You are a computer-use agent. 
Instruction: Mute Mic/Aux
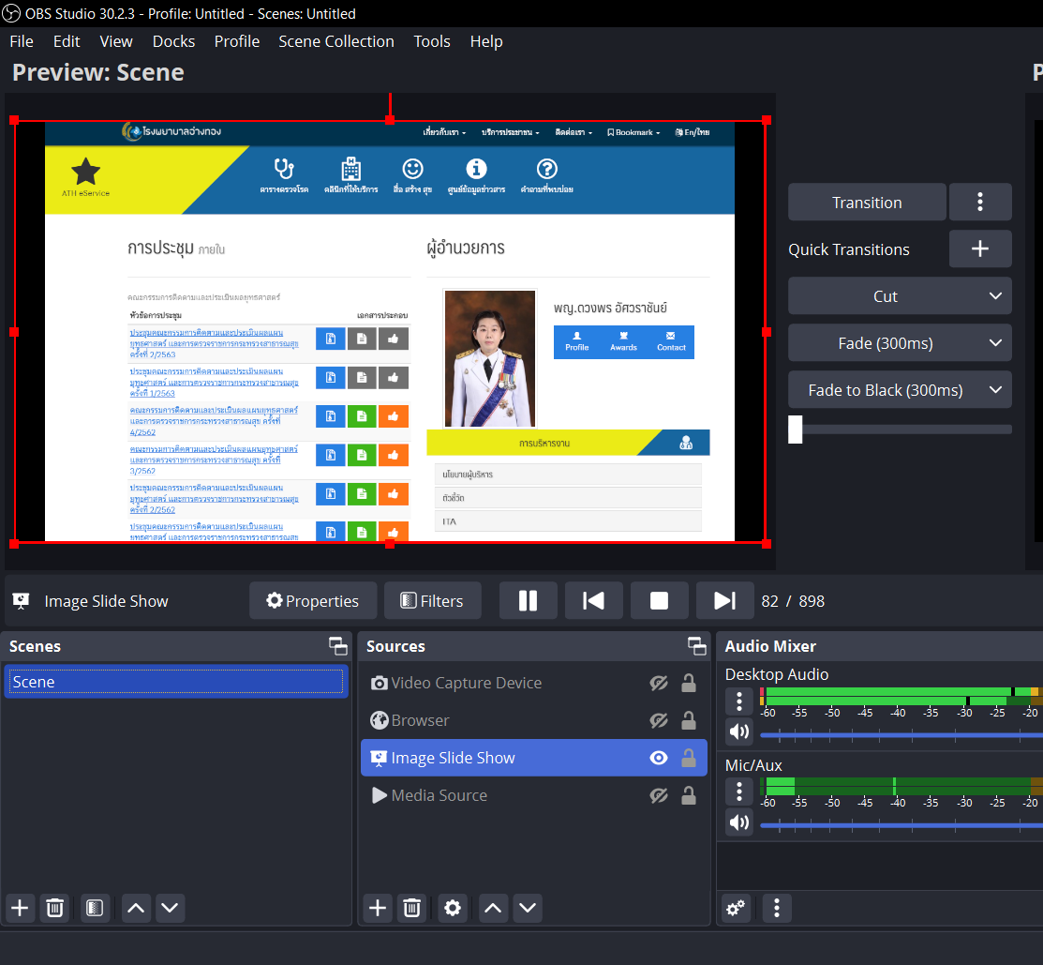click(x=739, y=822)
